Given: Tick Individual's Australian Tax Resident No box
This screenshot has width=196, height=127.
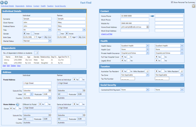Looking at the screenshot, I should pyautogui.click(x=128, y=71).
